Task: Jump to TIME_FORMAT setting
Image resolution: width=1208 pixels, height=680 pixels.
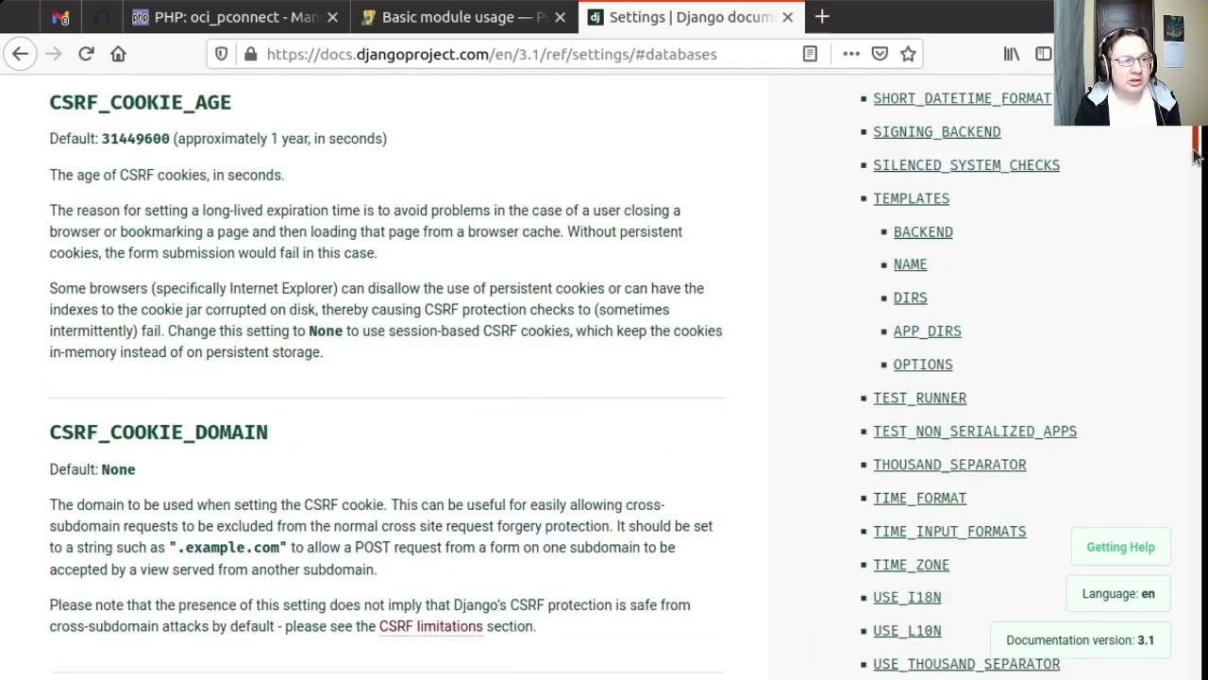Action: pos(919,498)
